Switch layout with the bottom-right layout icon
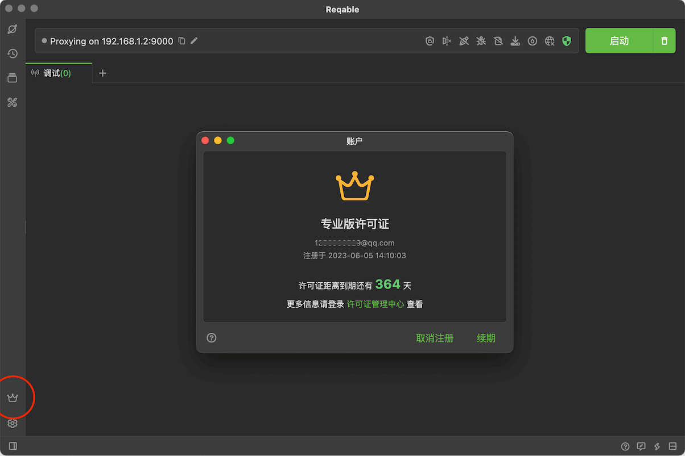685x456 pixels. coord(672,446)
